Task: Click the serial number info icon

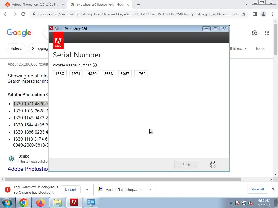Action: click(x=95, y=65)
